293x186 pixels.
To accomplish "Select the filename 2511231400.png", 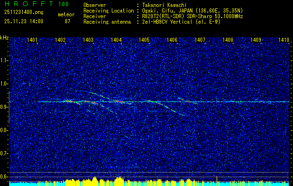I will (24, 13).
